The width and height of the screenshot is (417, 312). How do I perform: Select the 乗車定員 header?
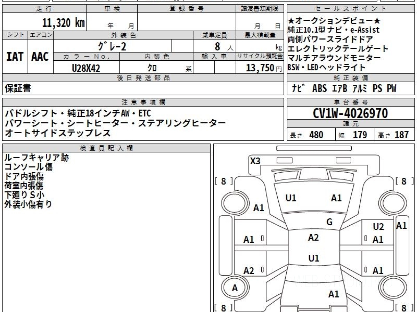[214, 35]
